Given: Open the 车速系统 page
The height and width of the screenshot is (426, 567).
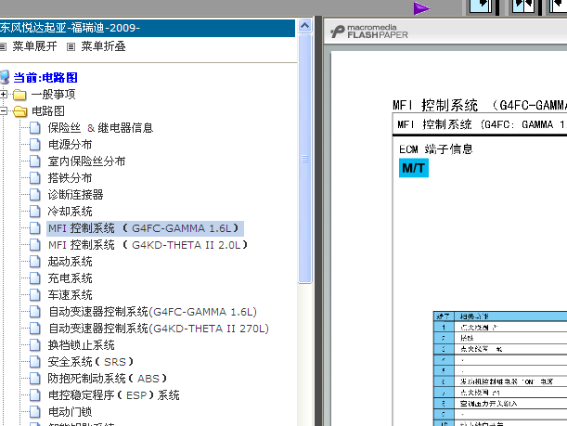Looking at the screenshot, I should [x=70, y=295].
